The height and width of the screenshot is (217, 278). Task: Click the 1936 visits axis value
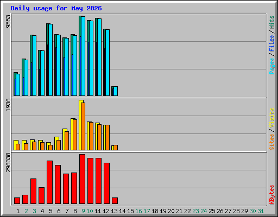coord(8,105)
